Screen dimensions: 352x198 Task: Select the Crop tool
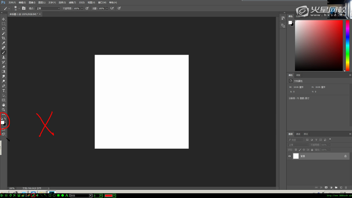4,38
